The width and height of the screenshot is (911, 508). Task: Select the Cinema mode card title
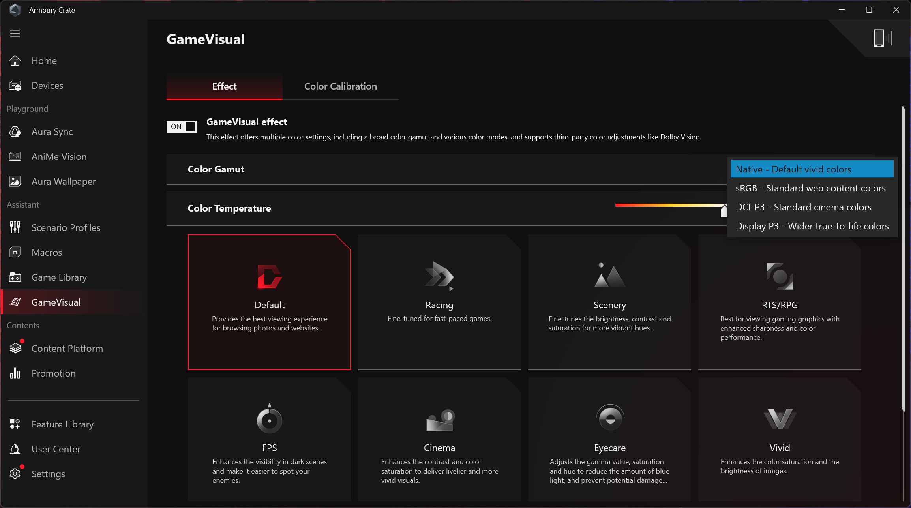pos(439,448)
